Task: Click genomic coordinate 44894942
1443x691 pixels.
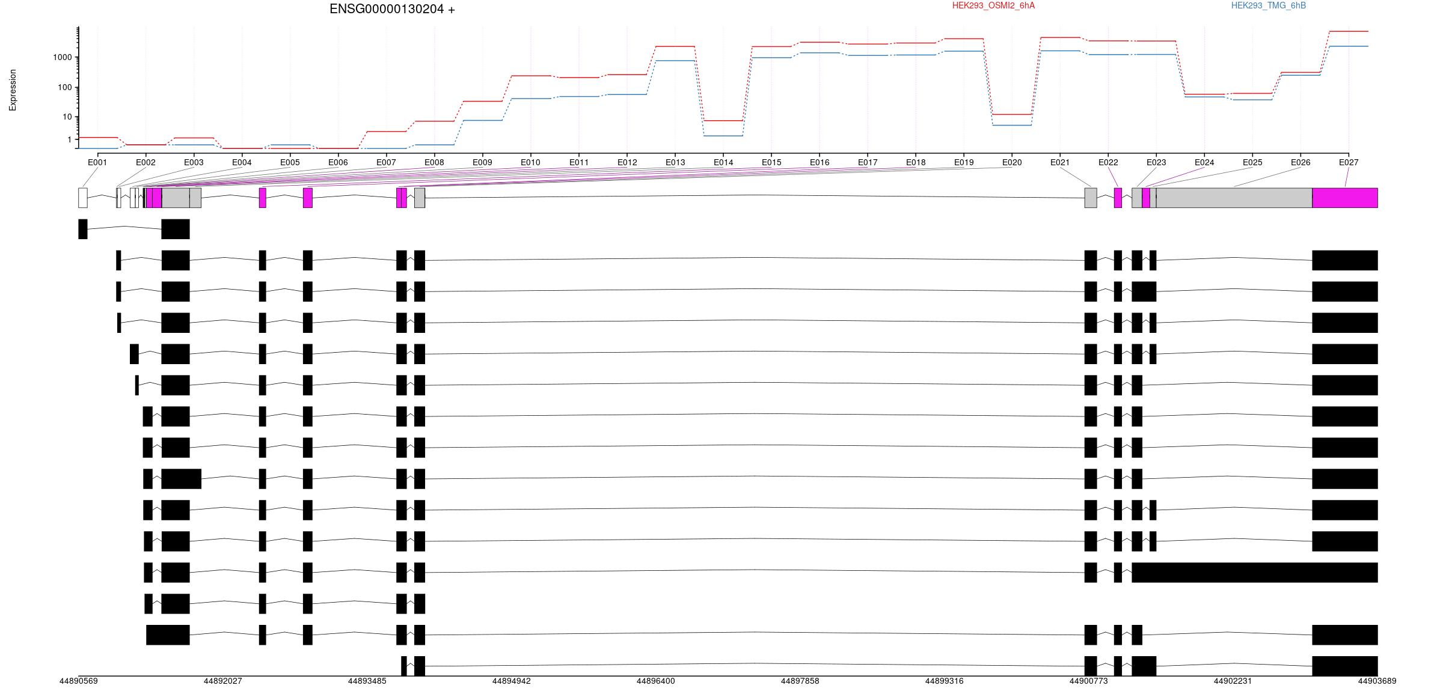Action: tap(512, 681)
